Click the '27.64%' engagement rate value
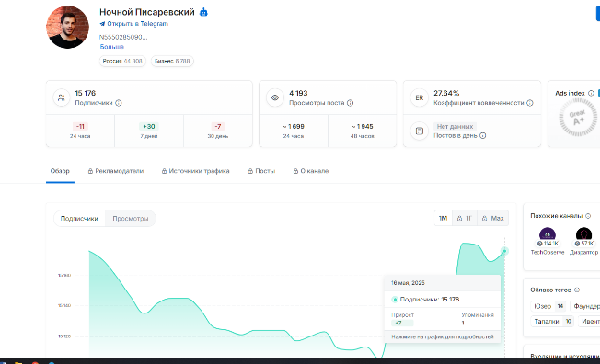The height and width of the screenshot is (364, 600). [x=446, y=93]
